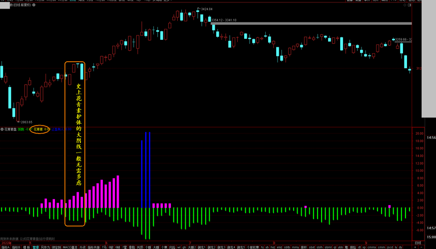Click the 3424.84 high price label

point(207,9)
